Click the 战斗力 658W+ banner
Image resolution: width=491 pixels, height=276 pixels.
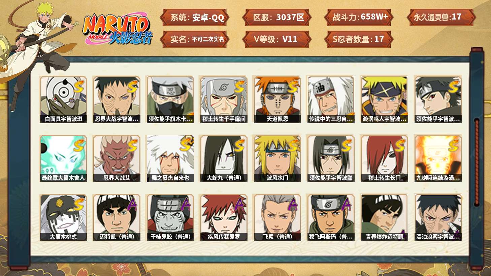pyautogui.click(x=359, y=17)
